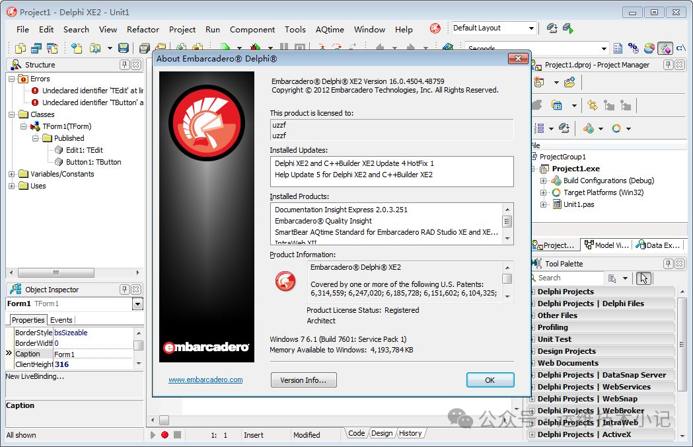This screenshot has height=447, width=693.
Task: Switch to the Events tab
Action: [x=61, y=320]
